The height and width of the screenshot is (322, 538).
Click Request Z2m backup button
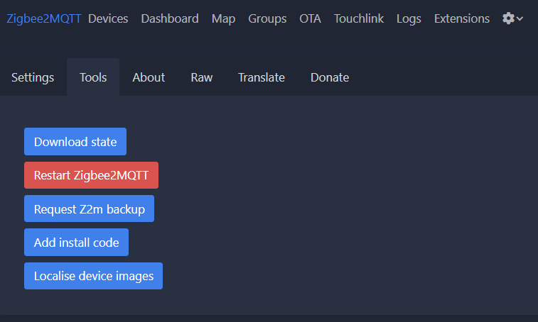coord(90,209)
